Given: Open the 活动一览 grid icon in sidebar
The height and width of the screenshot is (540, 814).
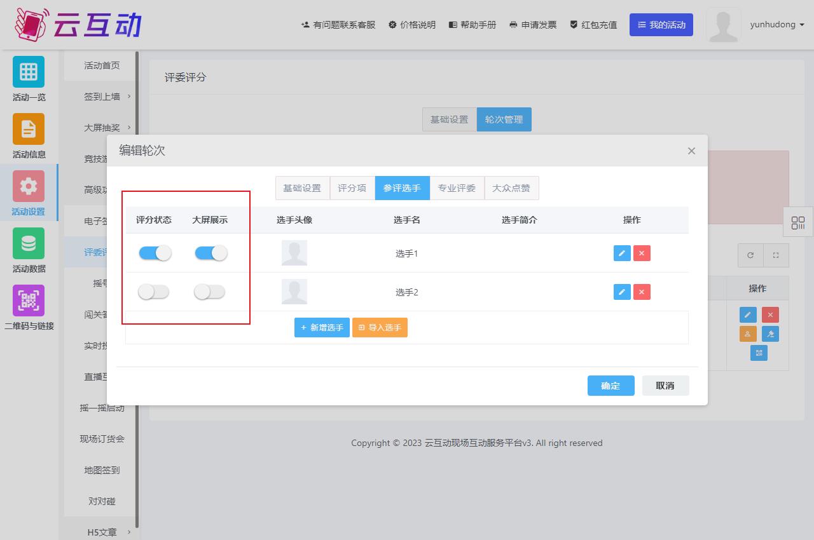Looking at the screenshot, I should (29, 72).
